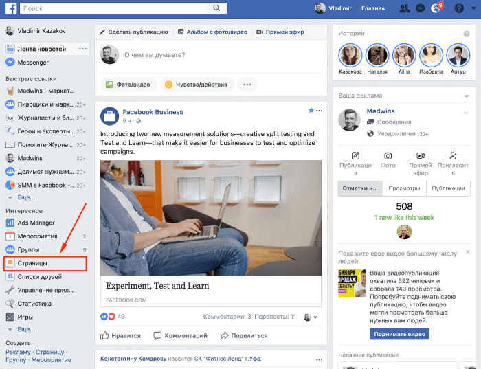Open Страницы flag item

point(45,263)
